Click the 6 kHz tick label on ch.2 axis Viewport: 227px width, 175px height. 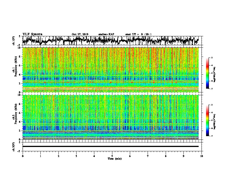coord(20,113)
